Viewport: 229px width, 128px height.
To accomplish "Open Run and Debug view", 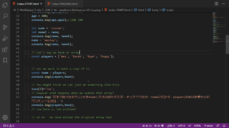I will click(5, 38).
